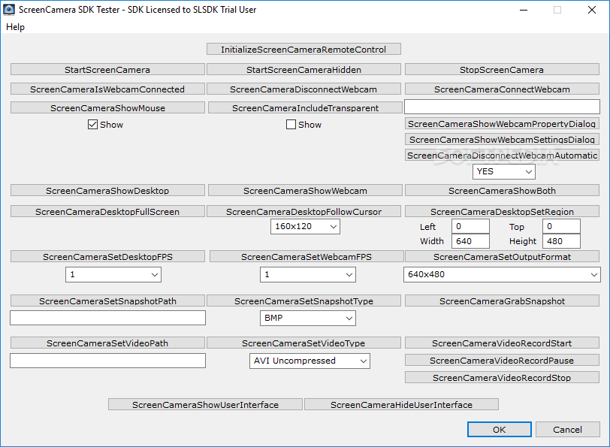Click the StartScreenCamera button

pos(107,69)
